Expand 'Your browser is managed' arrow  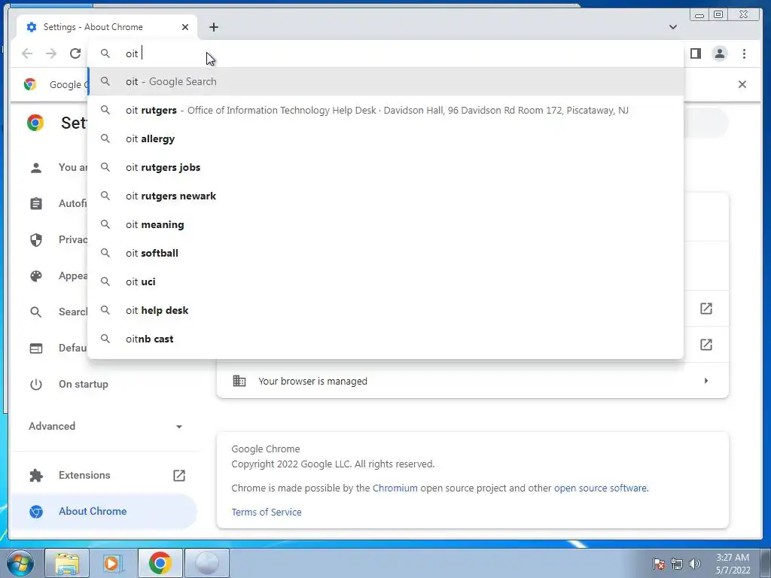(x=706, y=381)
